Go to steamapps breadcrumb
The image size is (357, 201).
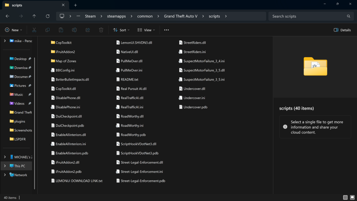pos(116,16)
